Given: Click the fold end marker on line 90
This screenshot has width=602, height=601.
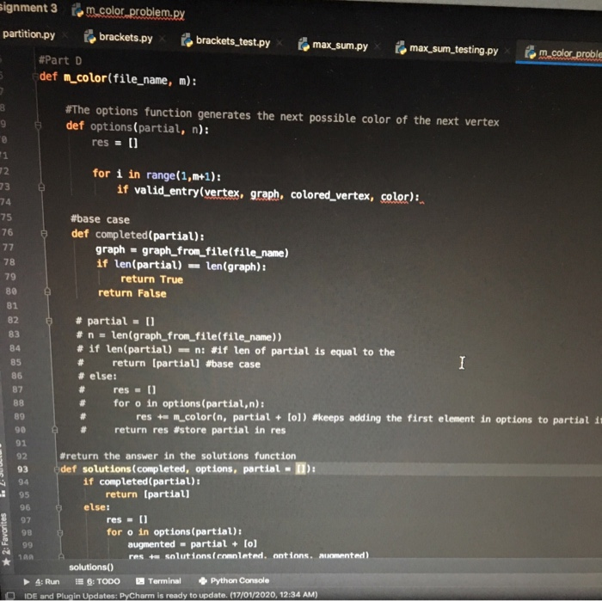Looking at the screenshot, I should 55,430.
